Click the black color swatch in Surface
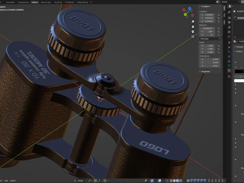This screenshot has height=183, width=244. [x=239, y=72]
